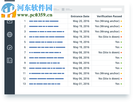Open the speedometer dashboard sidebar icon

tap(10, 47)
